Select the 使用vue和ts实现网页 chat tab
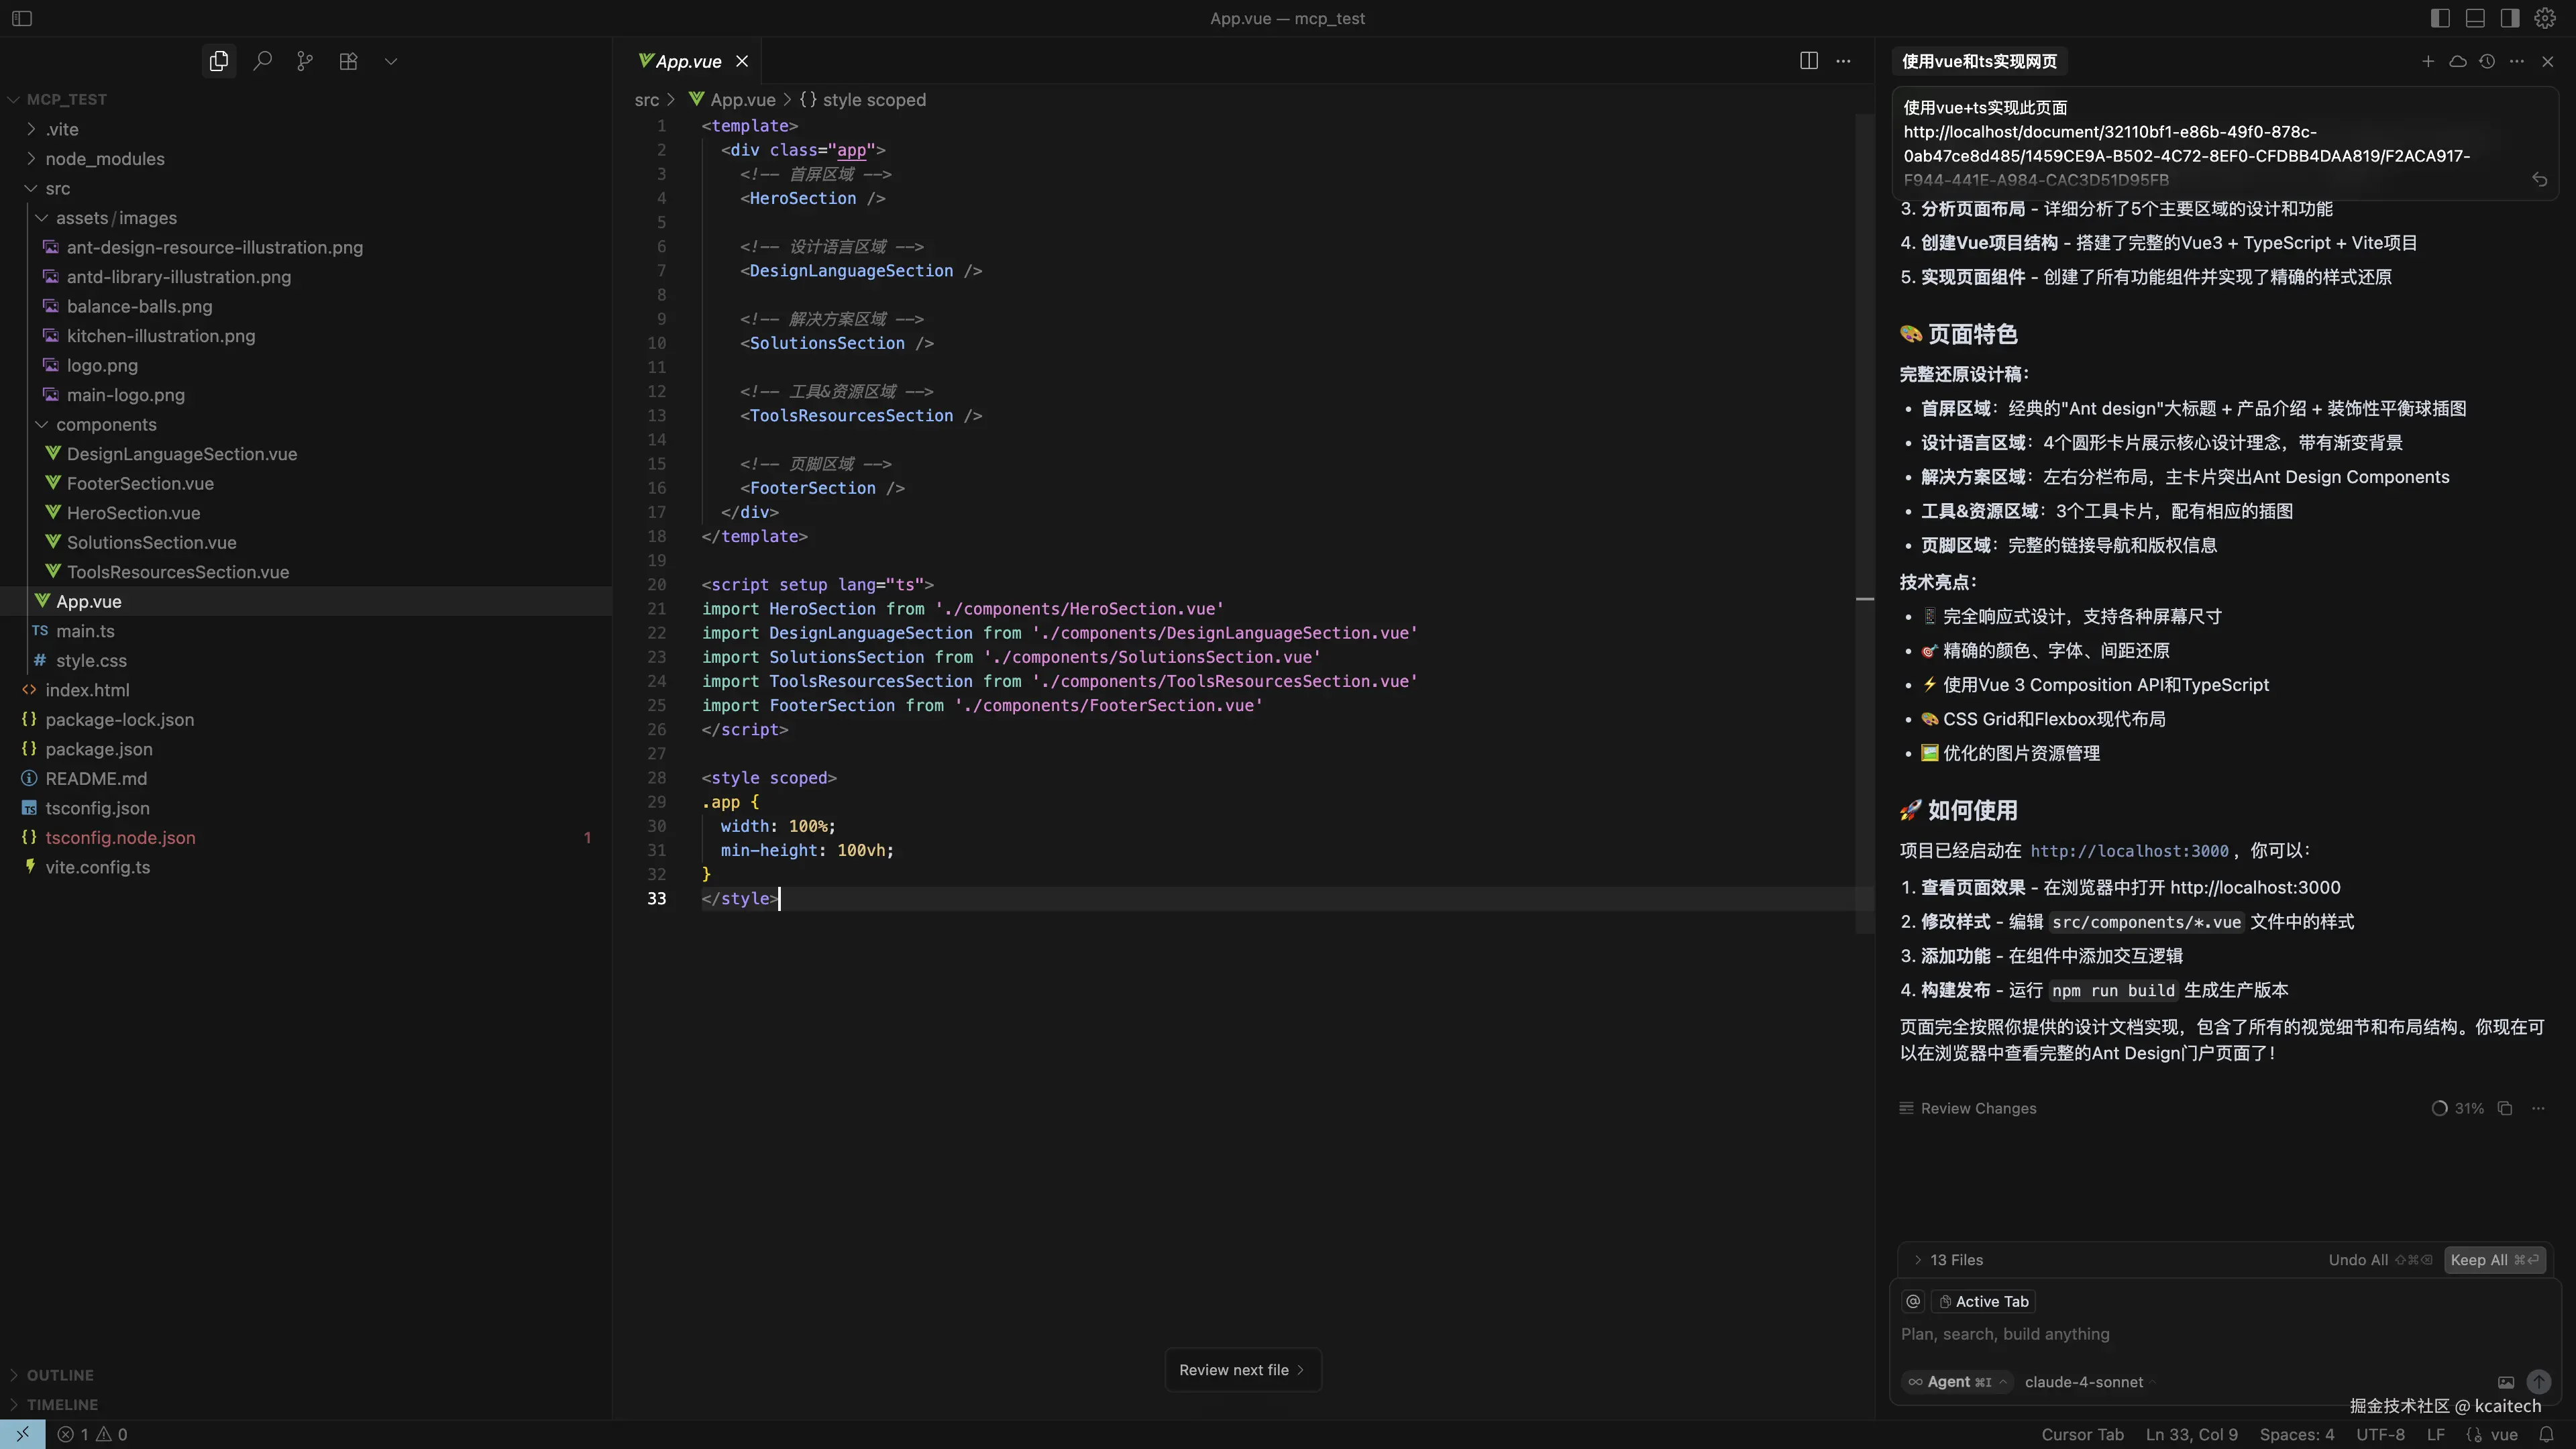Screen dimensions: 2576x1449 pos(1979,61)
